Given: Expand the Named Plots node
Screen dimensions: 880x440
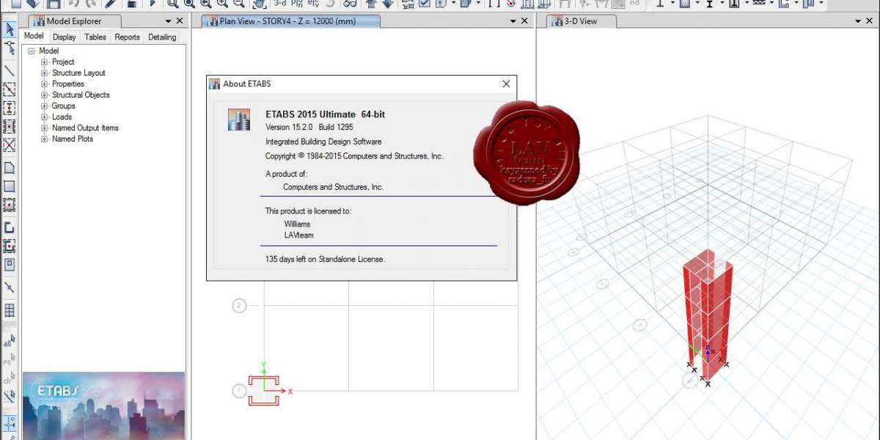Looking at the screenshot, I should coord(45,139).
